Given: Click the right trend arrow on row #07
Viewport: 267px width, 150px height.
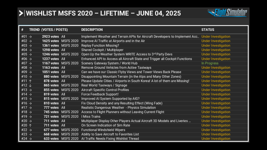Looking at the screenshot, I should click(x=30, y=63).
